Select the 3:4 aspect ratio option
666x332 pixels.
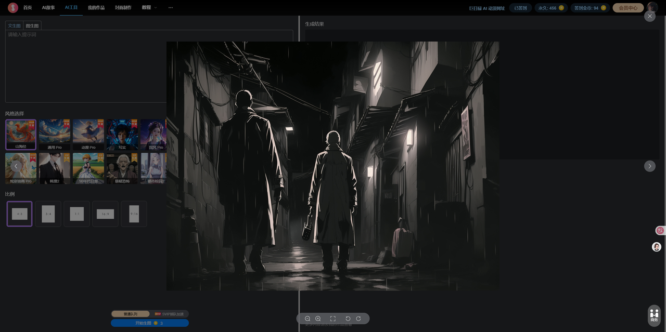pyautogui.click(x=48, y=214)
